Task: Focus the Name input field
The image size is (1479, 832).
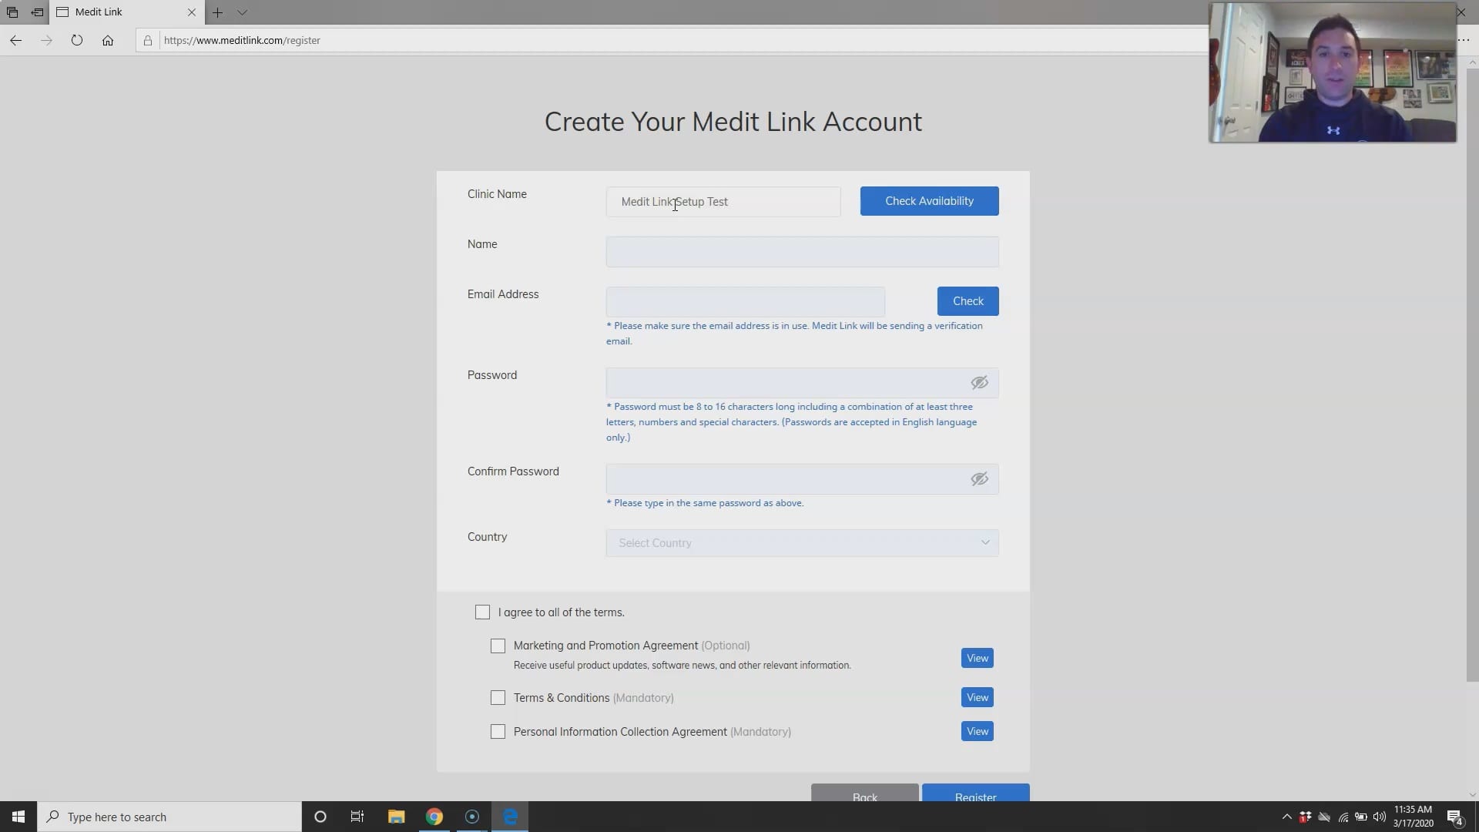Action: click(x=802, y=252)
